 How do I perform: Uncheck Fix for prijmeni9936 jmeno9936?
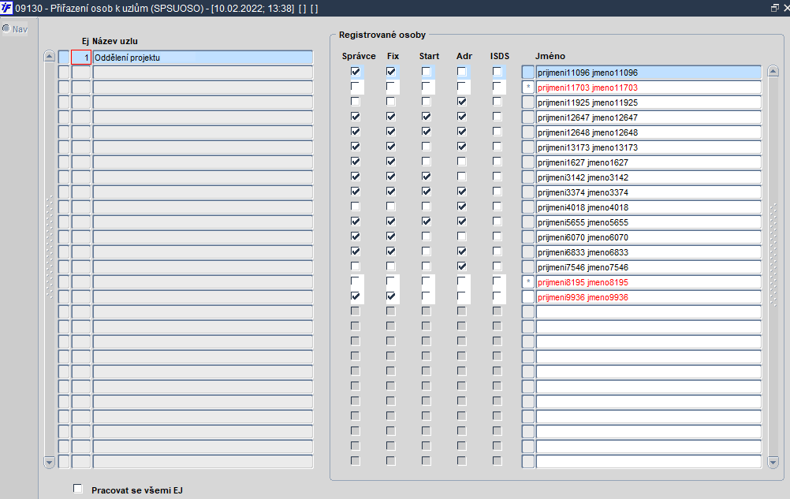point(390,296)
